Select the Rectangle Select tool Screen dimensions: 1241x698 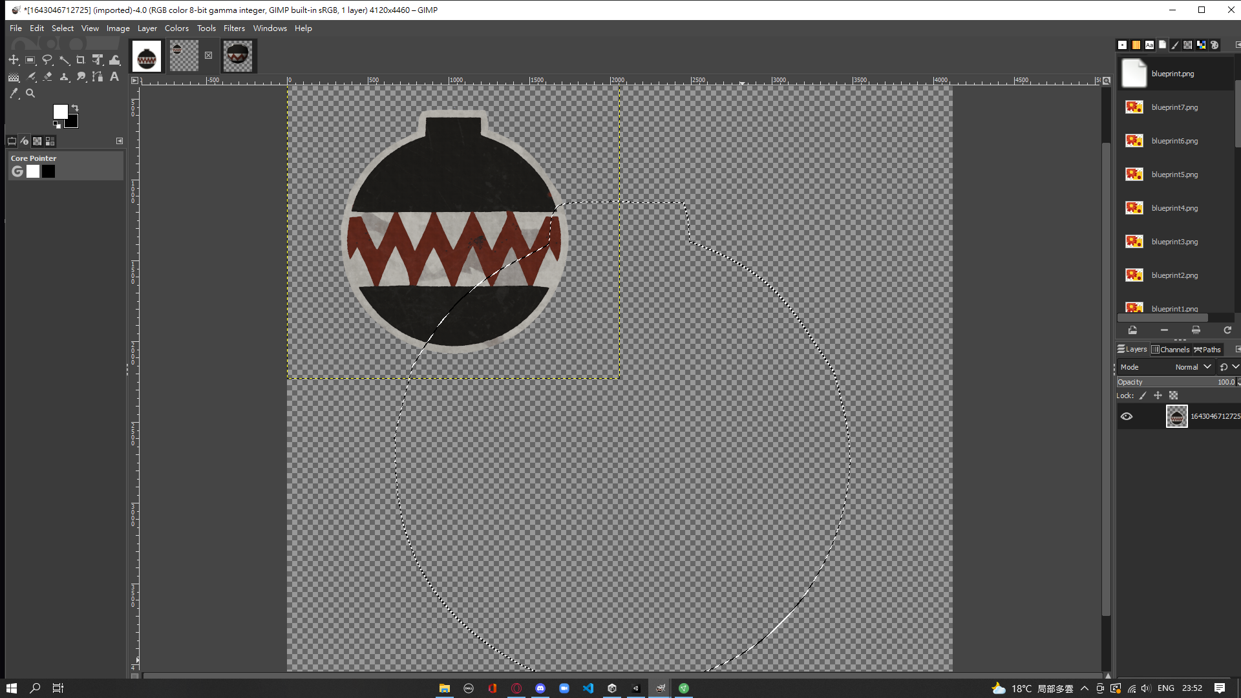click(30, 60)
